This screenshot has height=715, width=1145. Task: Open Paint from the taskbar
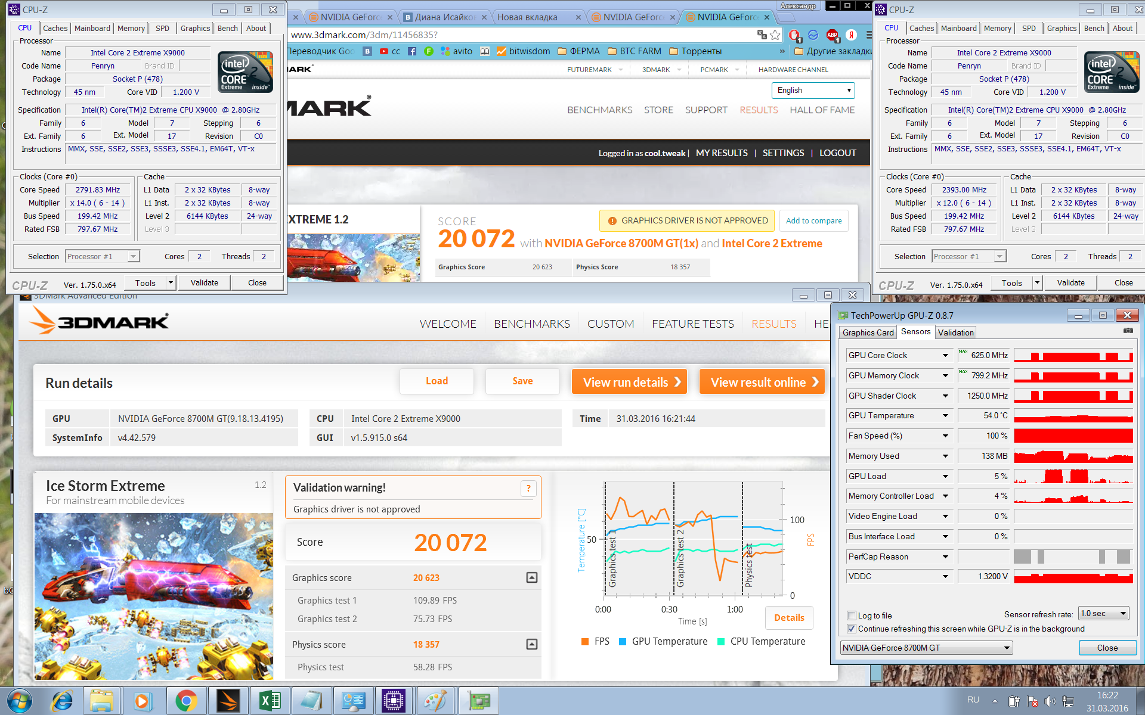[x=435, y=701]
